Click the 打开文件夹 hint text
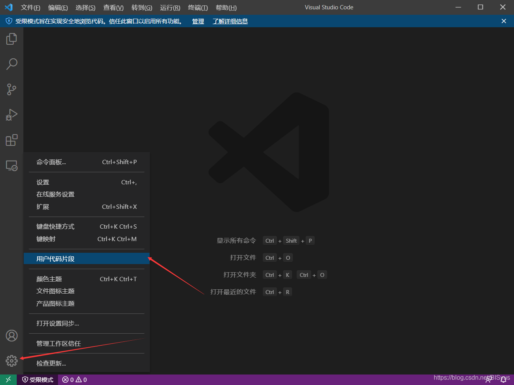Screen dimensions: 514x385 [239, 275]
